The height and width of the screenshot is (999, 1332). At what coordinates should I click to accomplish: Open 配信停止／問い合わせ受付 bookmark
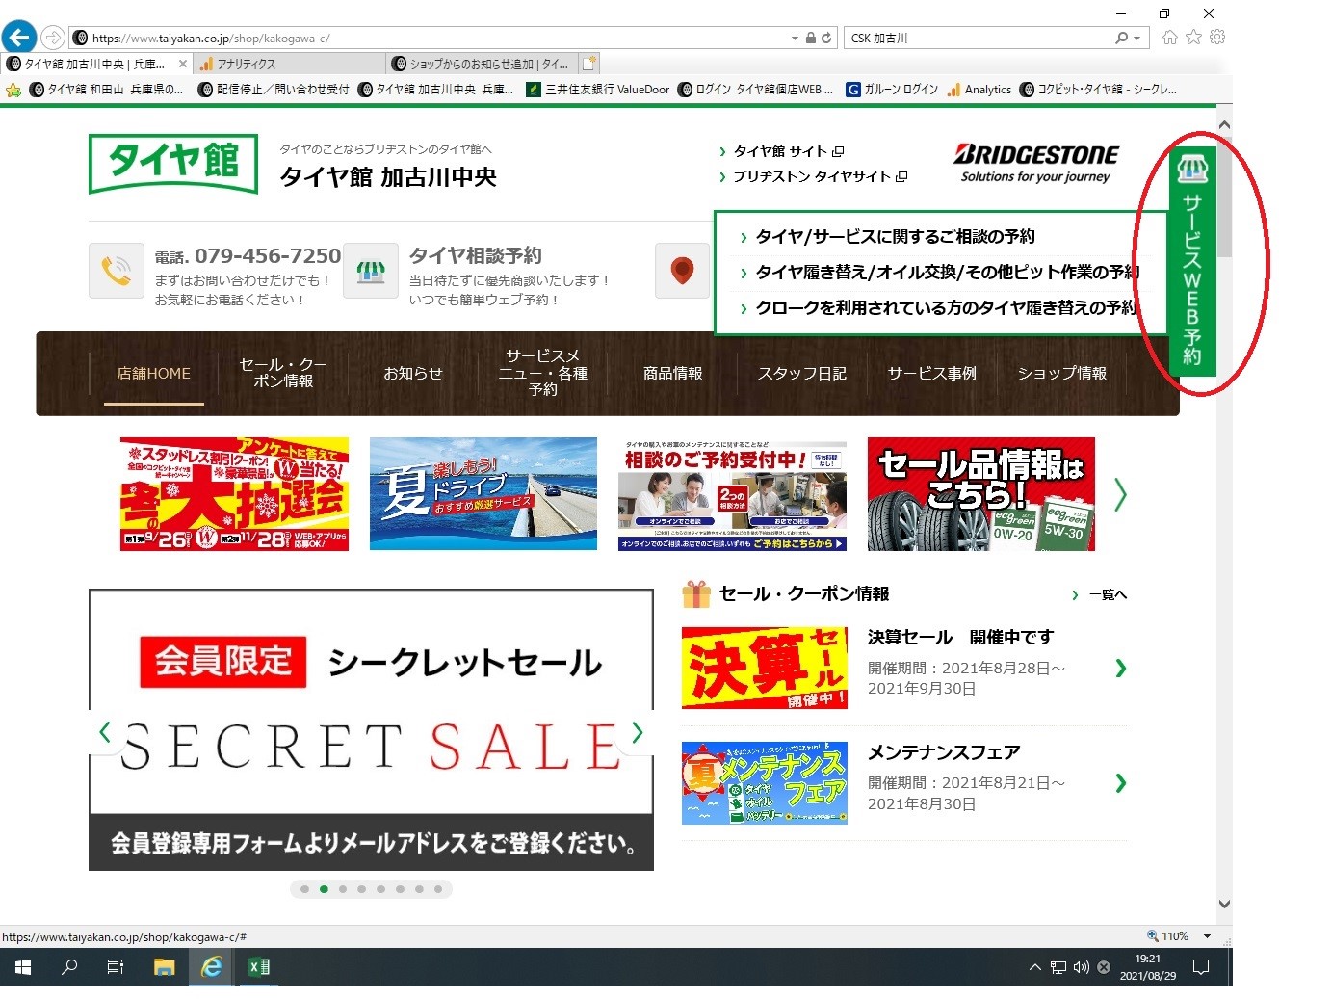click(274, 90)
